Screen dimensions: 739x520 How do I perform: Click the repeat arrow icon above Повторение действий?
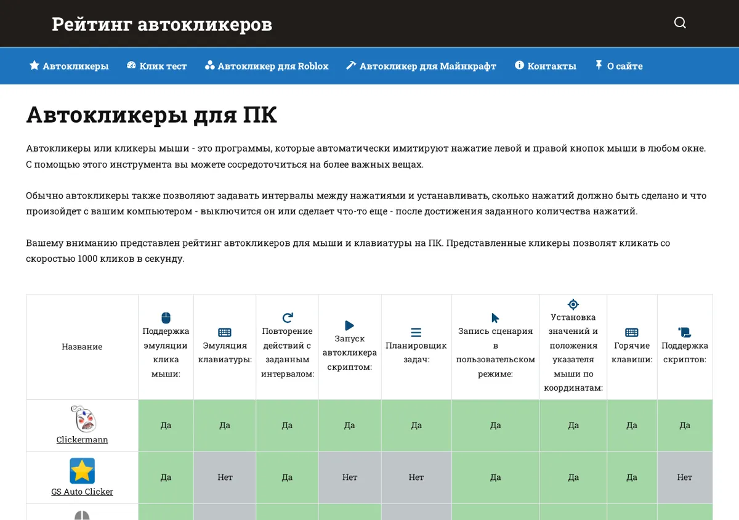pyautogui.click(x=287, y=318)
